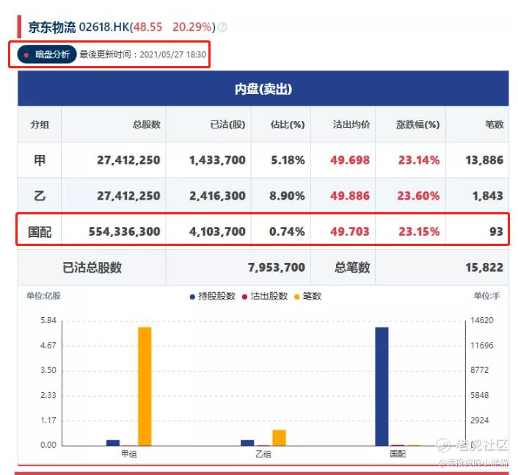The height and width of the screenshot is (475, 518).
Task: Click the 分组 column header
Action: pos(40,125)
